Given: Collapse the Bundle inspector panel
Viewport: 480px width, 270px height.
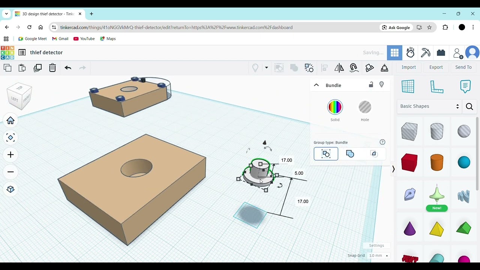Looking at the screenshot, I should pos(316,85).
